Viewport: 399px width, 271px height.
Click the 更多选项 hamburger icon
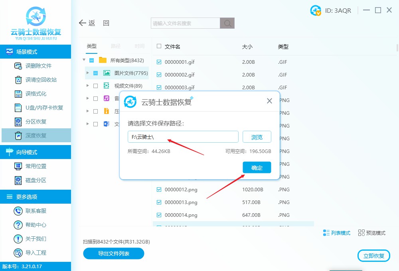10,196
